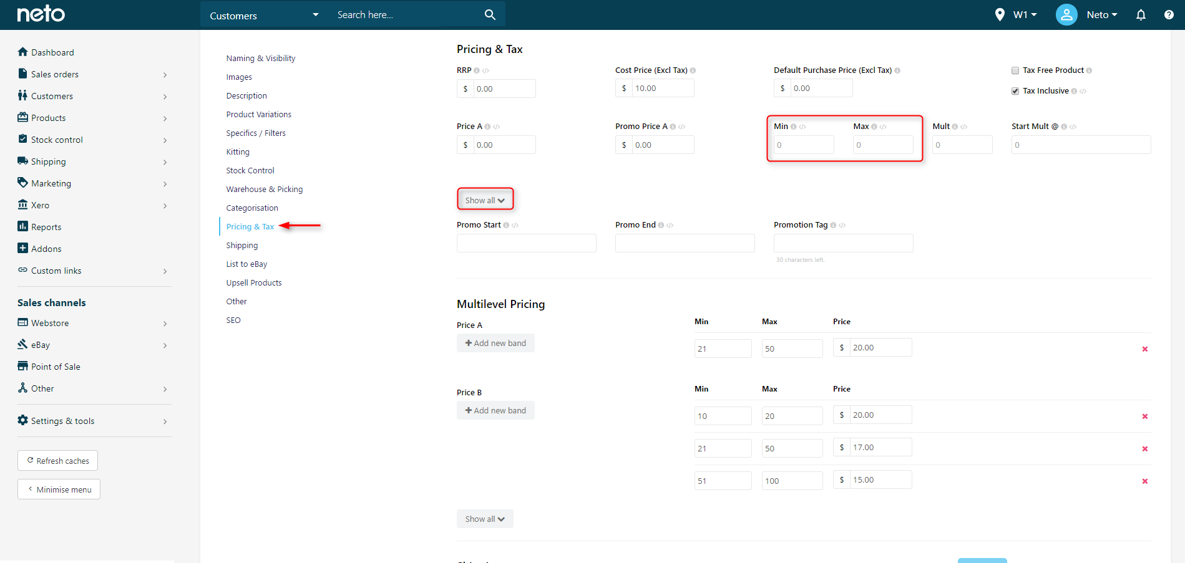This screenshot has width=1185, height=563.
Task: Click the Neto logo
Action: pyautogui.click(x=41, y=14)
